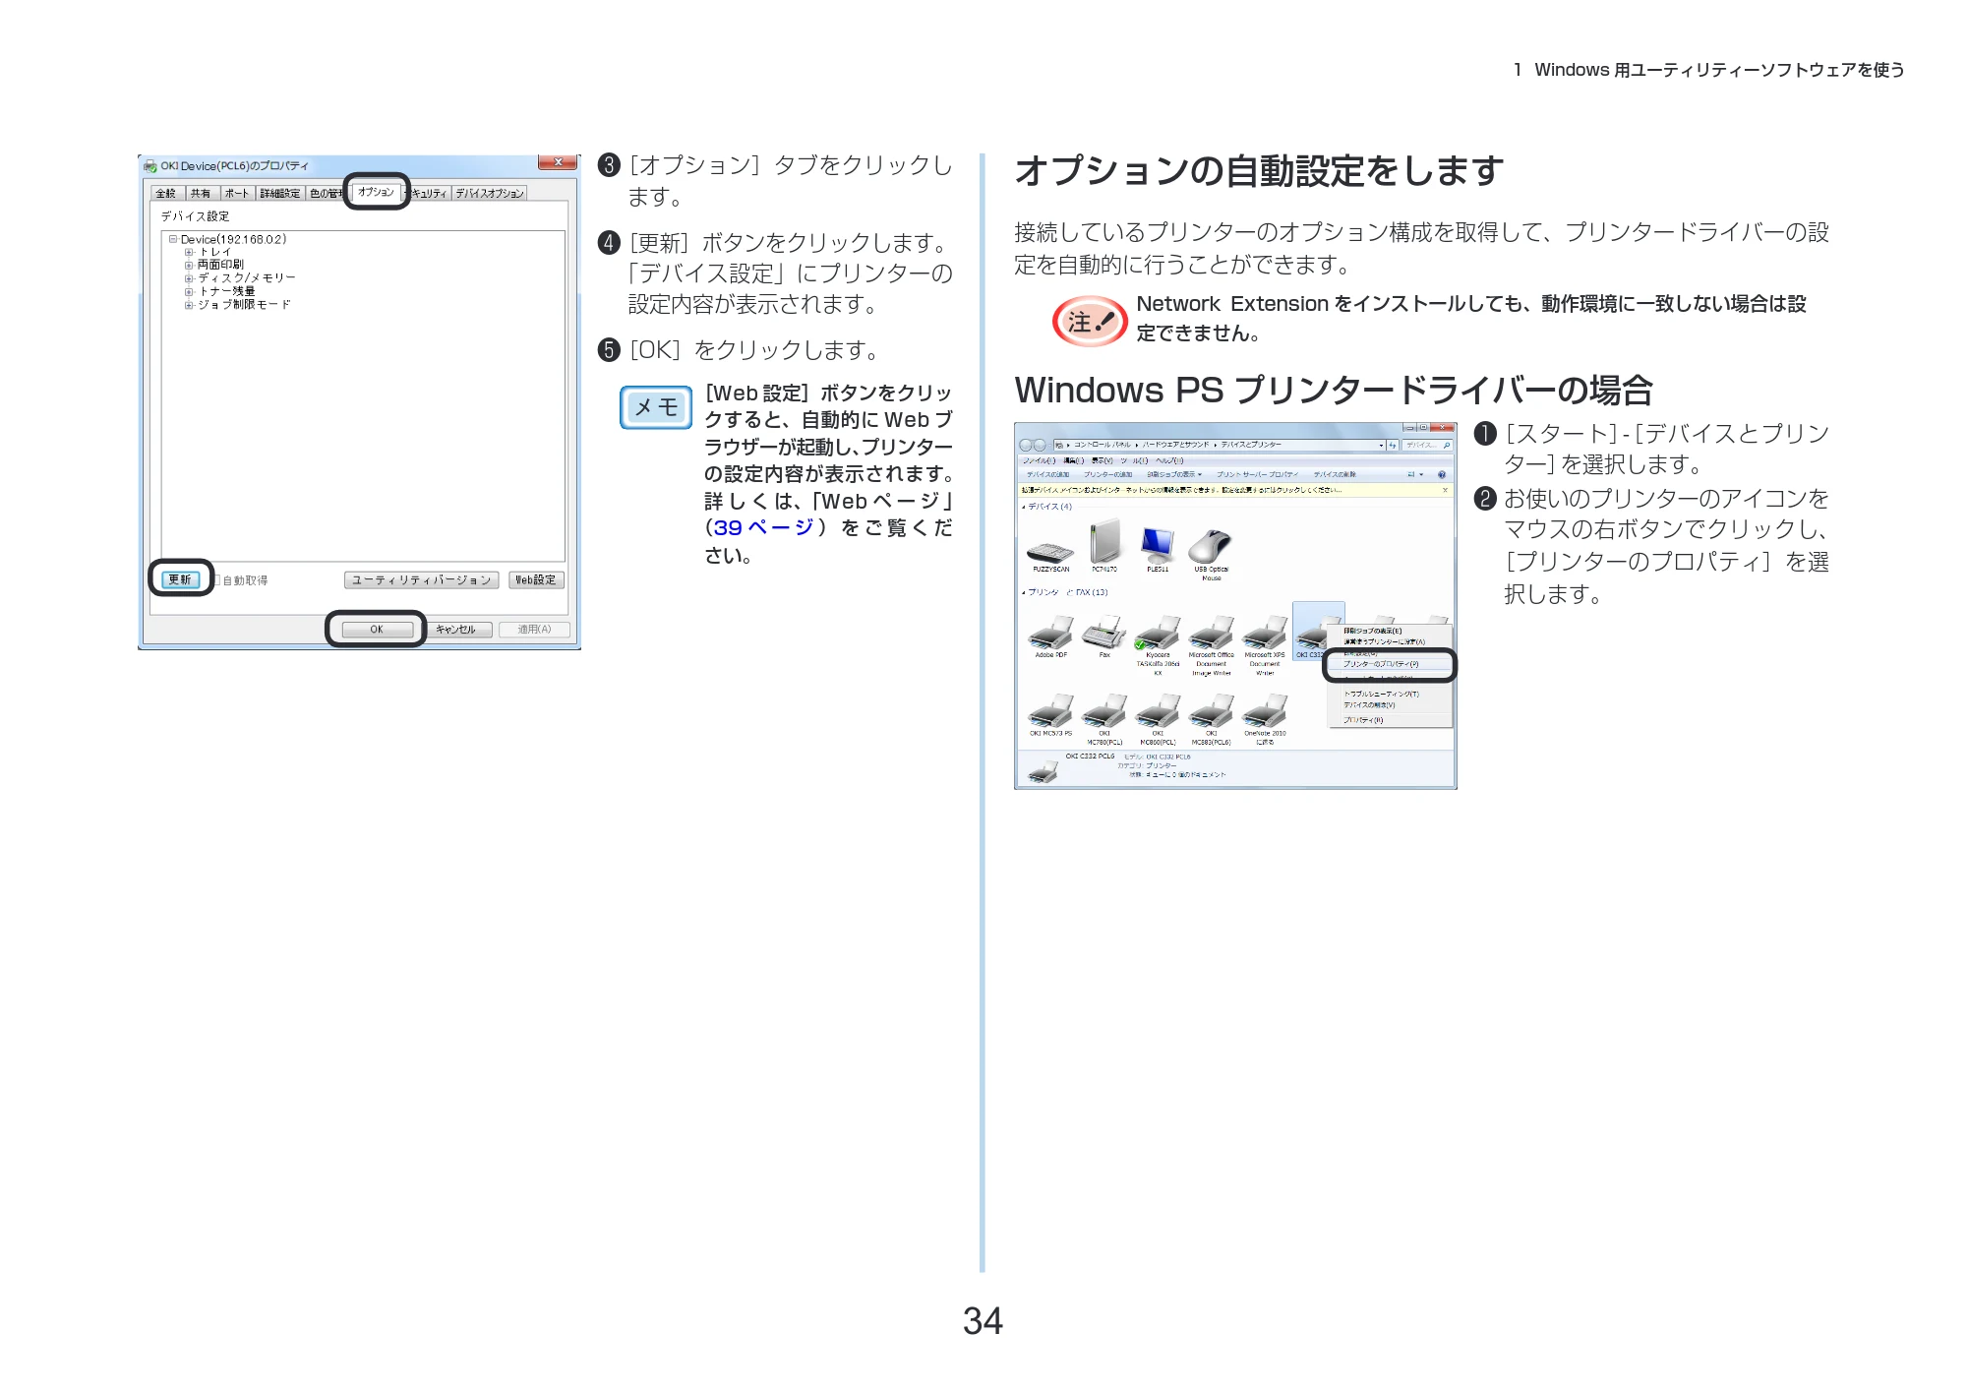Click the 更新 button
Image resolution: width=1968 pixels, height=1394 pixels.
180,579
